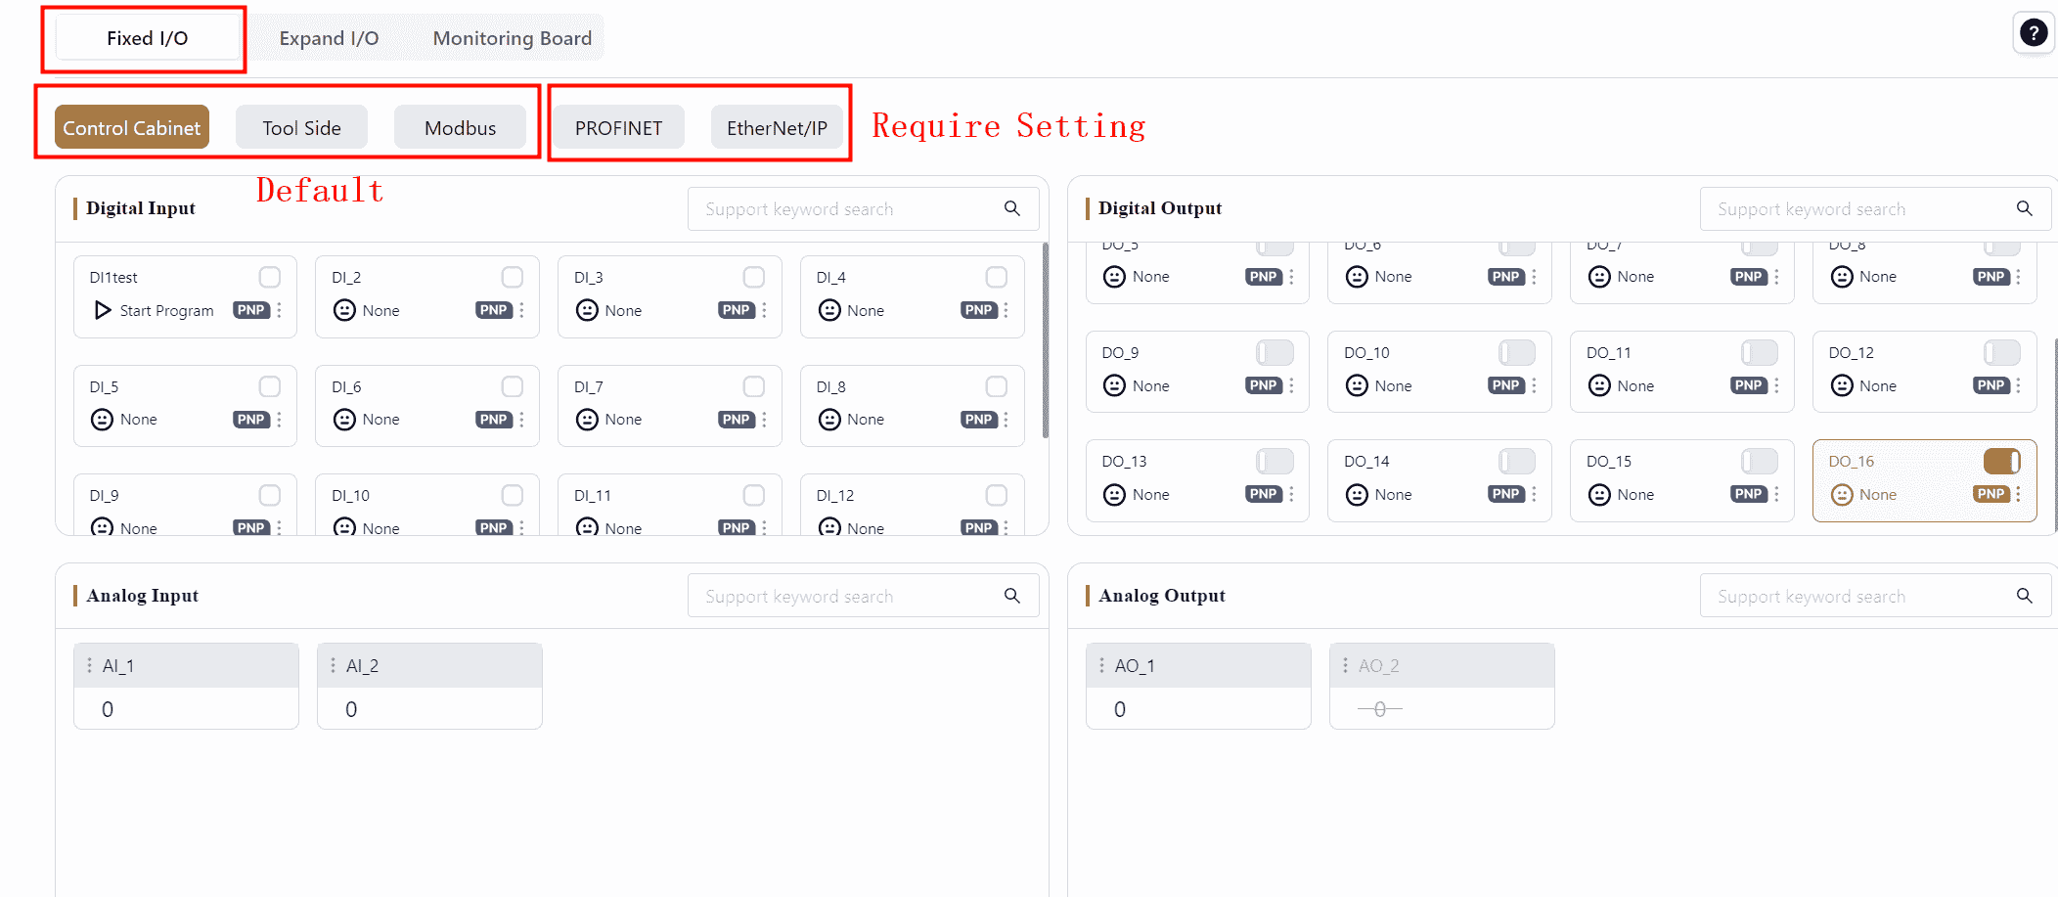Image resolution: width=2058 pixels, height=897 pixels.
Task: Select the PROFINET button
Action: coord(618,128)
